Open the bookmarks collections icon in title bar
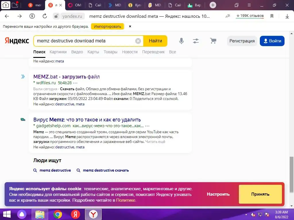Screen dimensions: 294x220 click(x=237, y=5)
